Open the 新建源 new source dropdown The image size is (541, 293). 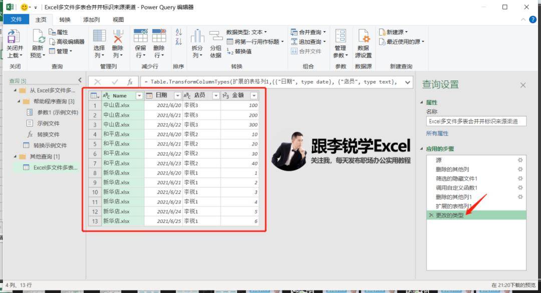point(393,32)
